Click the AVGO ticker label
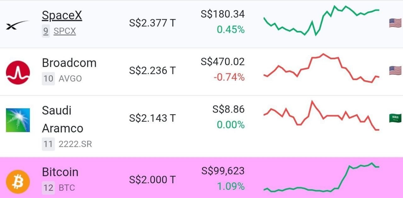The image size is (403, 198). pos(70,78)
